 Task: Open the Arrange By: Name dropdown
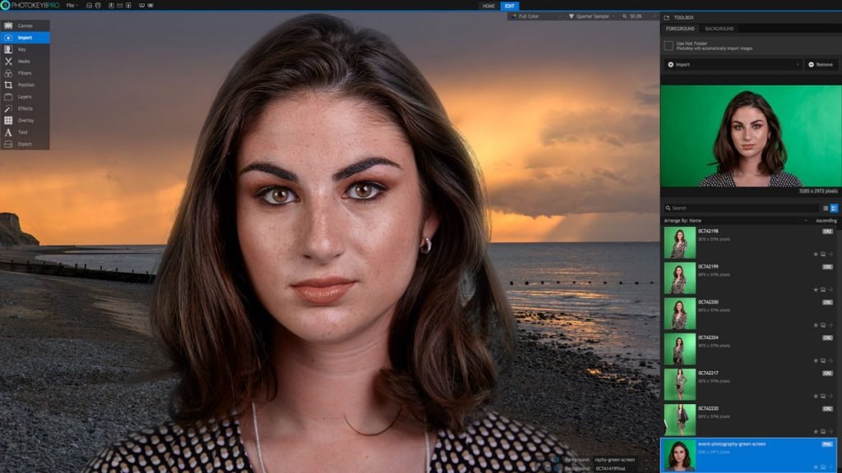click(x=735, y=220)
